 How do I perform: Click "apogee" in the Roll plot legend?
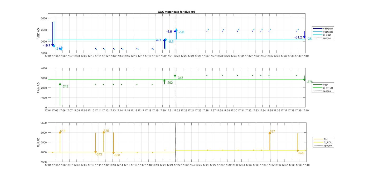[323, 146]
